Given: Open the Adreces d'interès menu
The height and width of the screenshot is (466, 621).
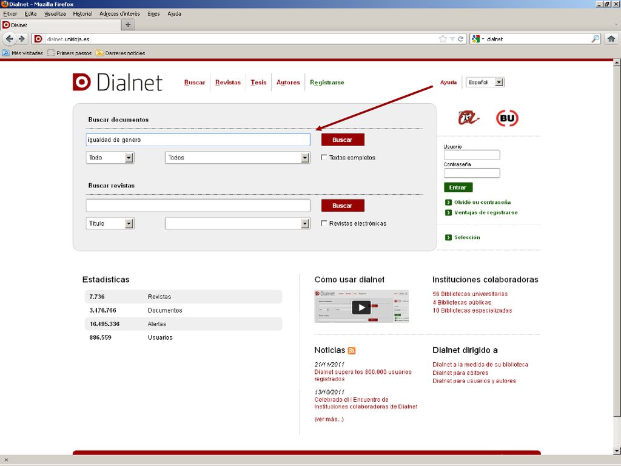Looking at the screenshot, I should click(119, 14).
